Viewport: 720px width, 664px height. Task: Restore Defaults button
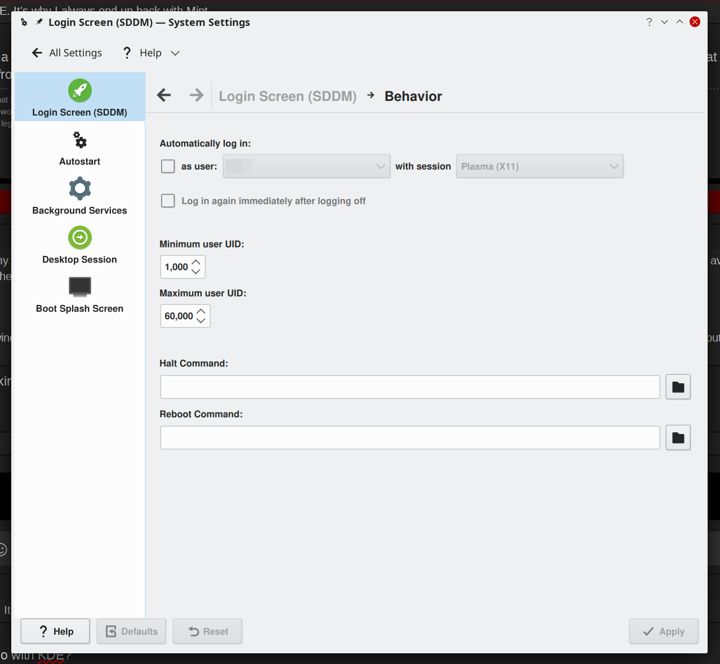point(131,631)
